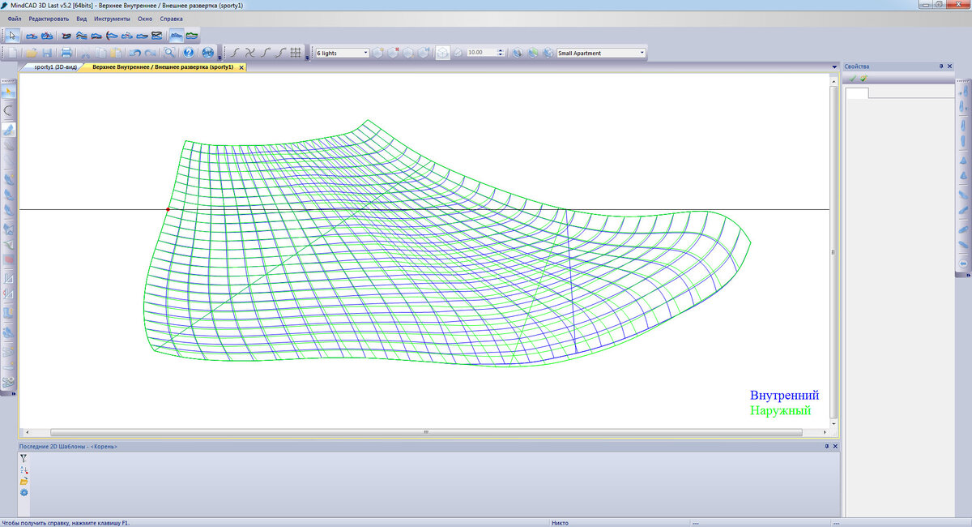Click the globe web icon
This screenshot has height=527, width=972.
click(207, 51)
